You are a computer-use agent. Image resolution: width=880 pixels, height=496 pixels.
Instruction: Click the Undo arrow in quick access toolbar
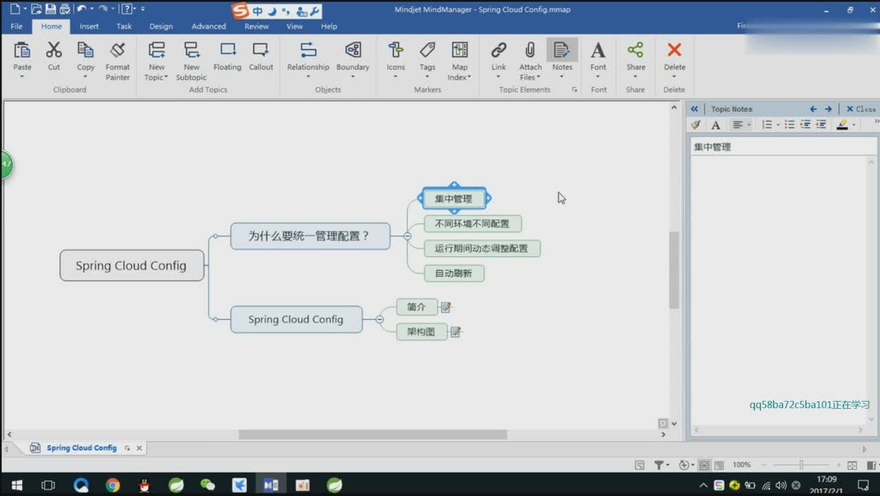81,9
